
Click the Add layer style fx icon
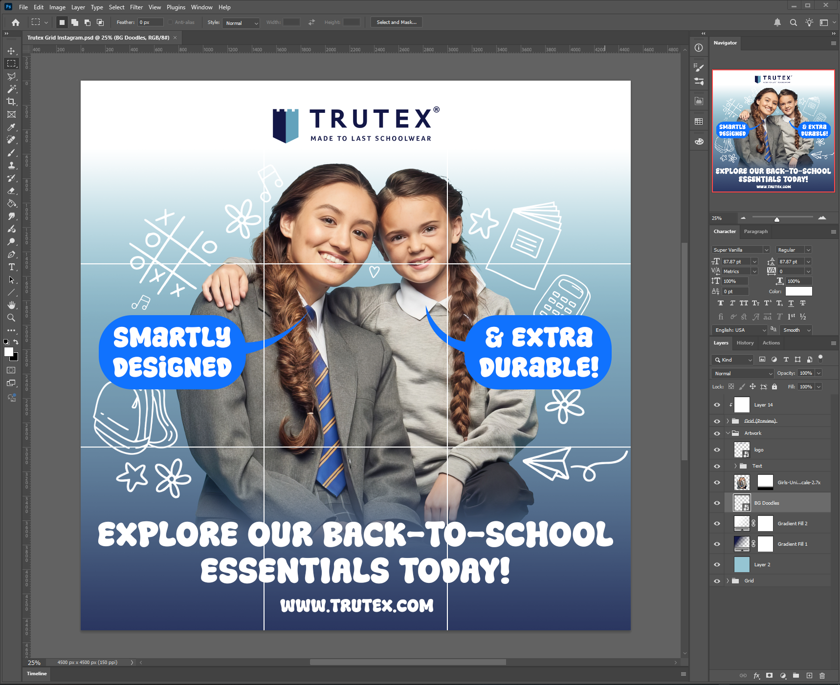coord(756,675)
